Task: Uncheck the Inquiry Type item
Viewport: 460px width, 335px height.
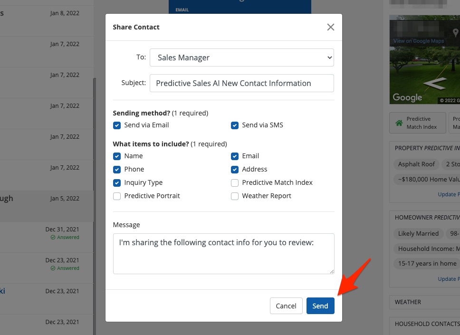Action: (117, 183)
